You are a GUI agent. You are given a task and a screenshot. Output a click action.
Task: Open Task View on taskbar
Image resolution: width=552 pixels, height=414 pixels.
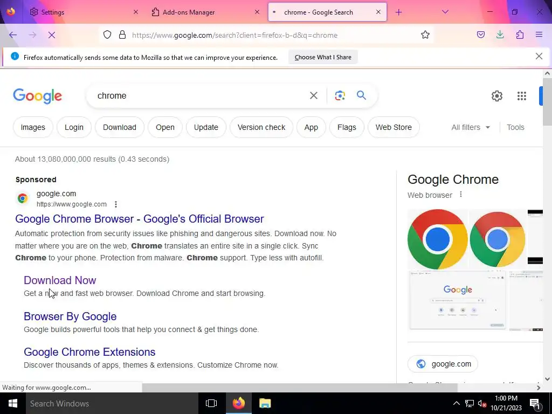pos(211,403)
